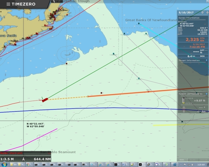
Task: Switch to the NAV tab
Action: click(182, 160)
